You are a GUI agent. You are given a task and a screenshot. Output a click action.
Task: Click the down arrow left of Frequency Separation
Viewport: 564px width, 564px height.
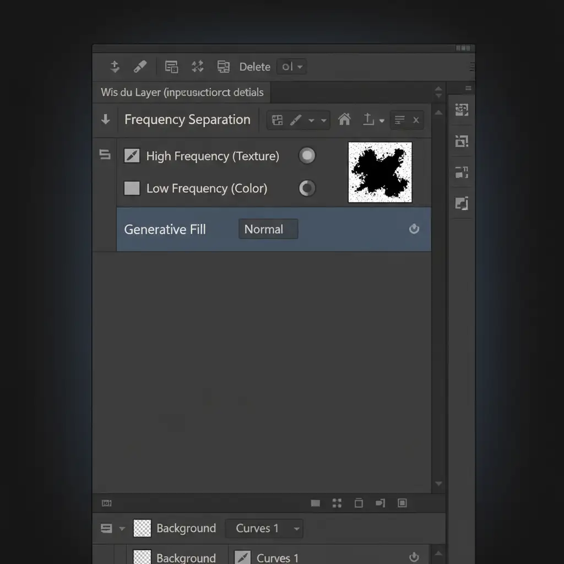106,120
